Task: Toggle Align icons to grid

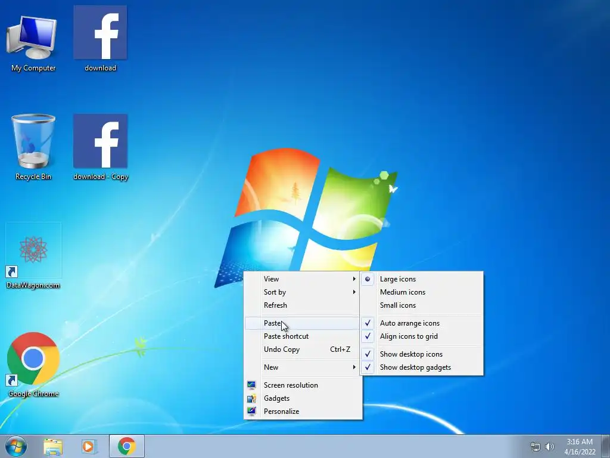Action: (x=422, y=336)
